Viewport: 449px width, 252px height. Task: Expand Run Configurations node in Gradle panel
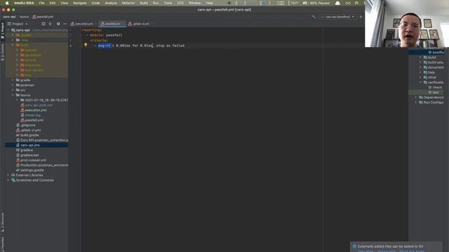tap(416, 102)
